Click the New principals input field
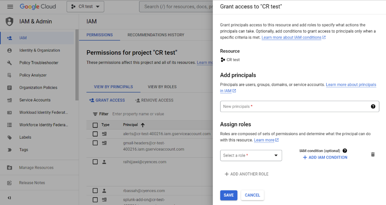Screen dimensions: 386x205 click(300, 106)
